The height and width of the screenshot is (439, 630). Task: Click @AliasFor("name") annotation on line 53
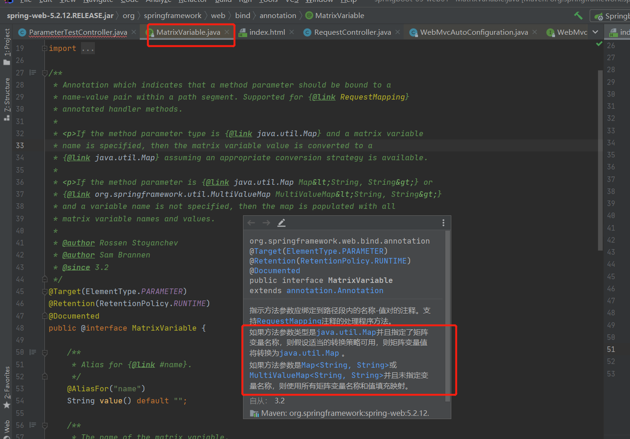point(106,389)
